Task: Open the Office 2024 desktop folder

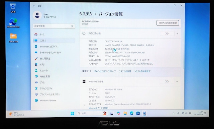Action: click(x=13, y=38)
